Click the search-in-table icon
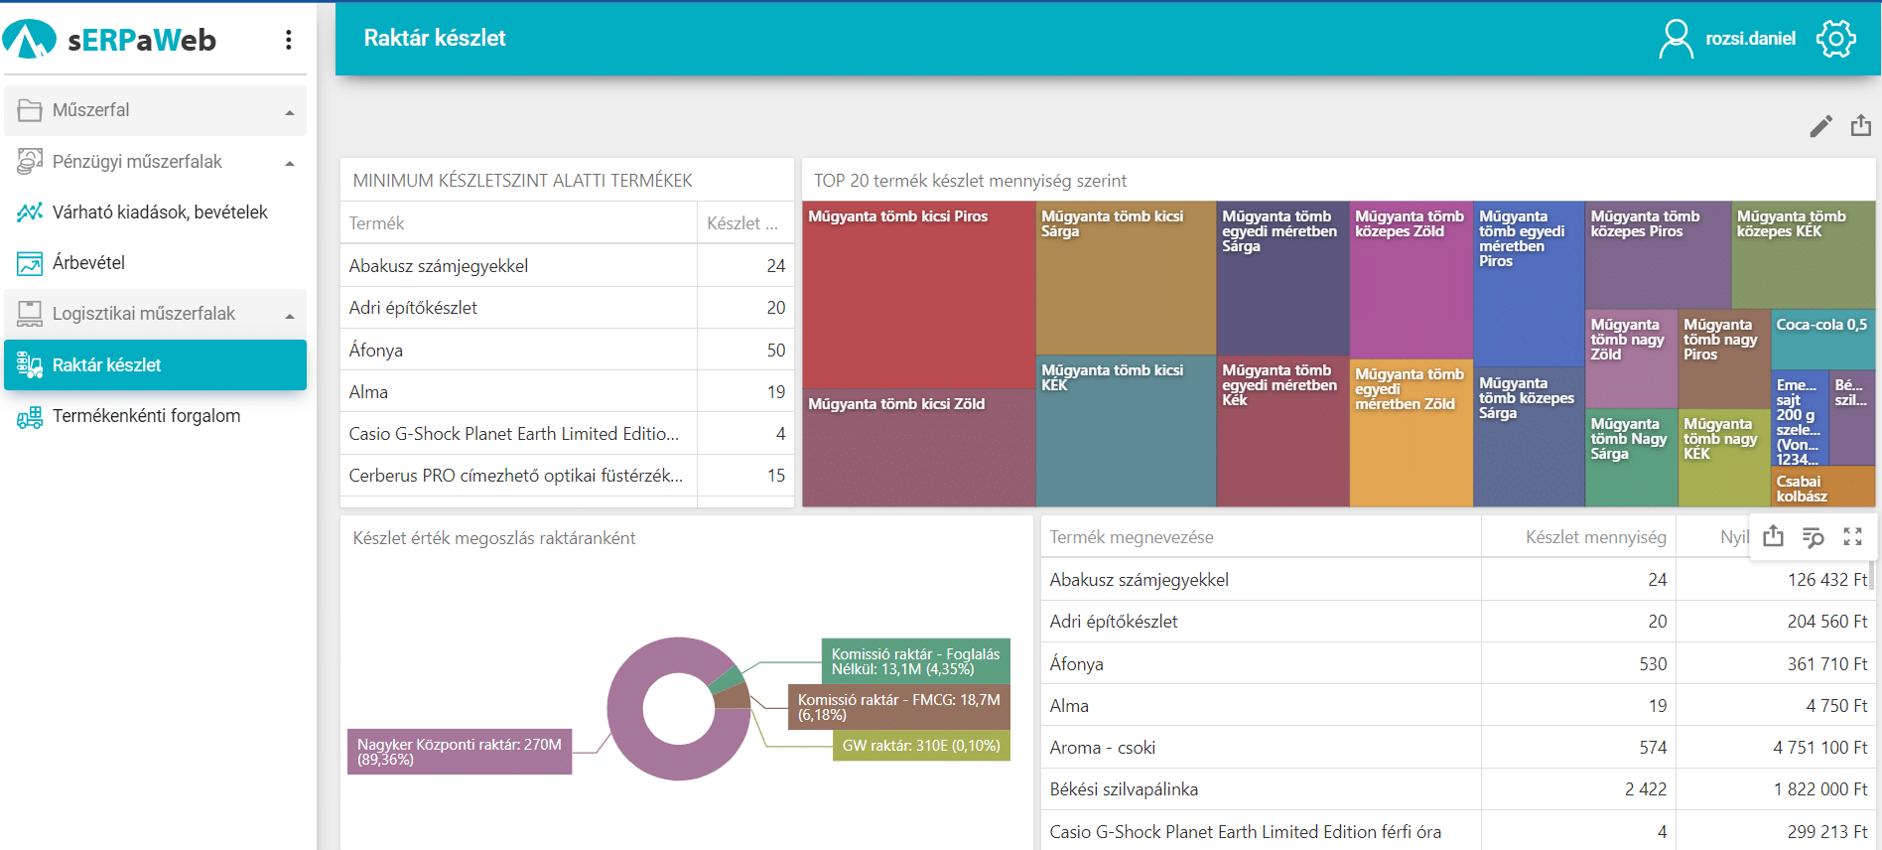The height and width of the screenshot is (850, 1882). click(1813, 537)
